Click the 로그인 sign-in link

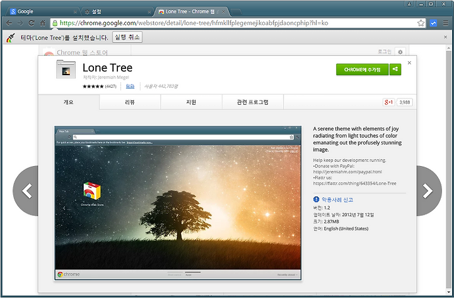[x=385, y=52]
